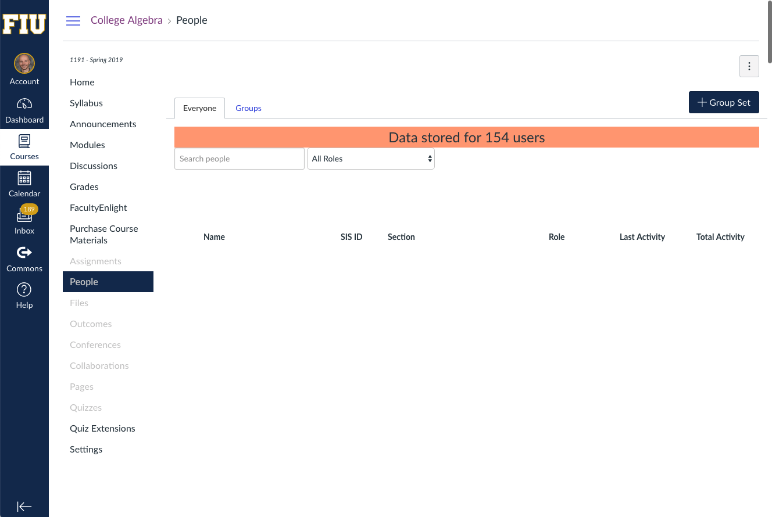The image size is (772, 517).
Task: Click the FIU logo
Action: tap(24, 24)
